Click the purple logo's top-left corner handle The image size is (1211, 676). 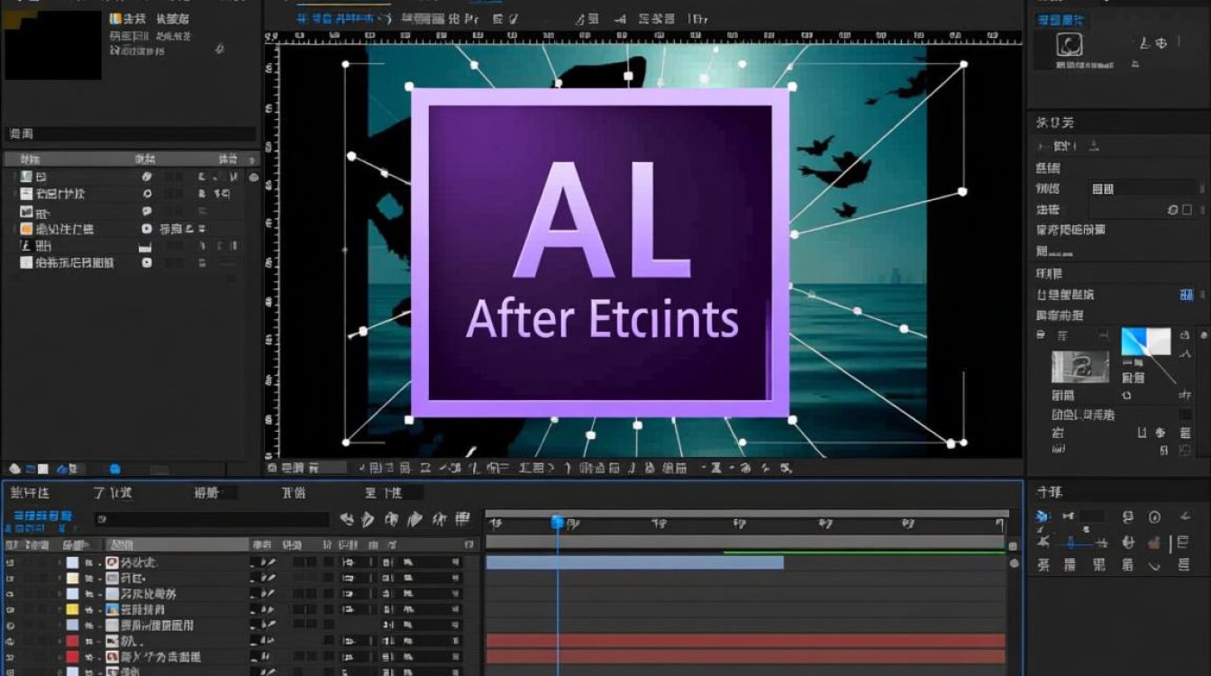[x=410, y=87]
